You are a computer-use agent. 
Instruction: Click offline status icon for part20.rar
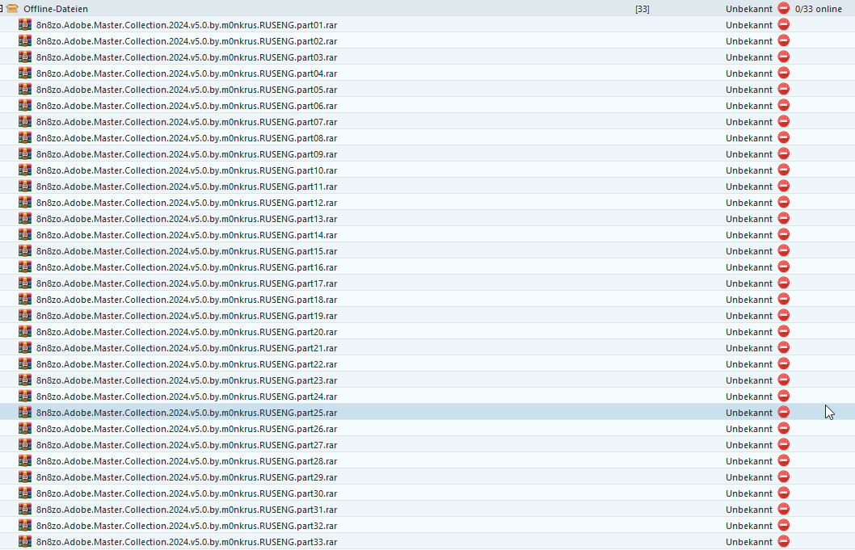point(784,331)
